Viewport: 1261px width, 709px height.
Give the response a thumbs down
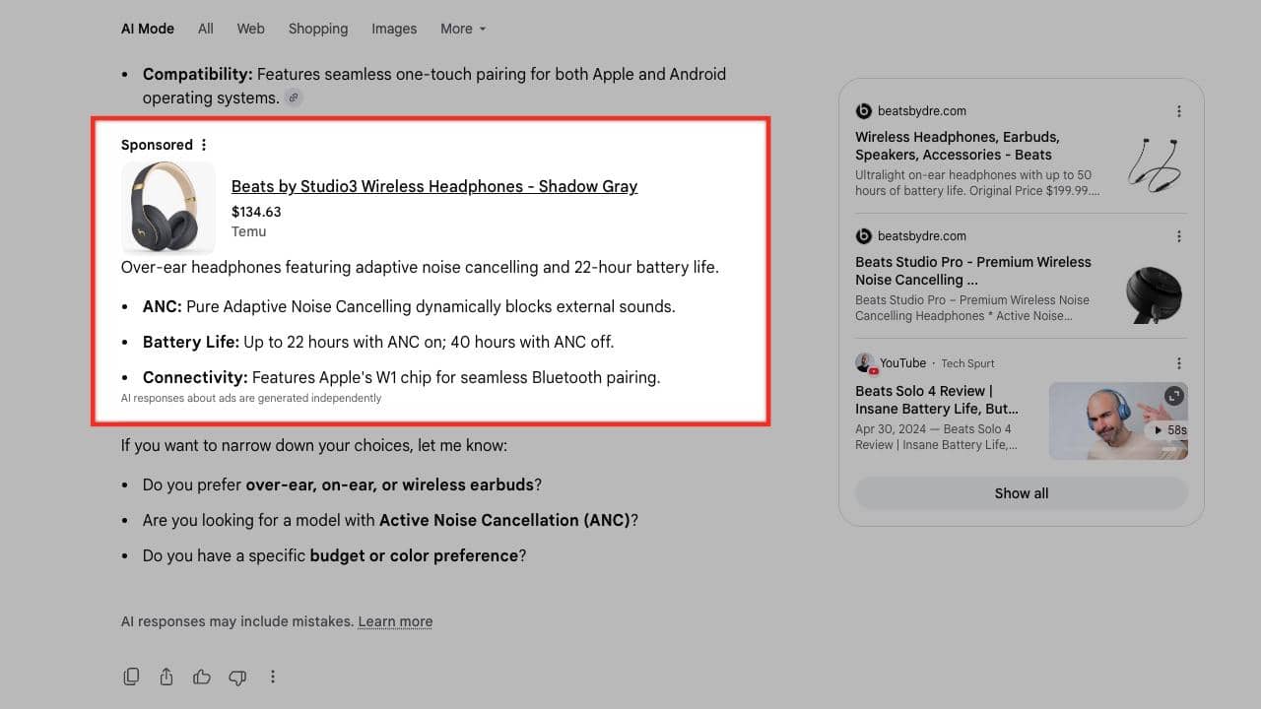(x=237, y=677)
